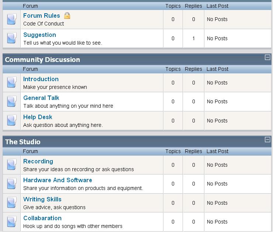
Task: Click The Studio category title
Action: click(x=23, y=142)
